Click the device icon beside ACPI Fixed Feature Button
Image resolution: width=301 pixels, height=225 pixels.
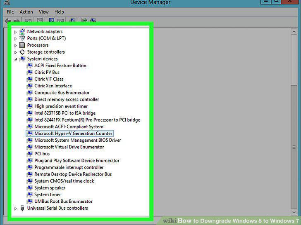(x=30, y=66)
